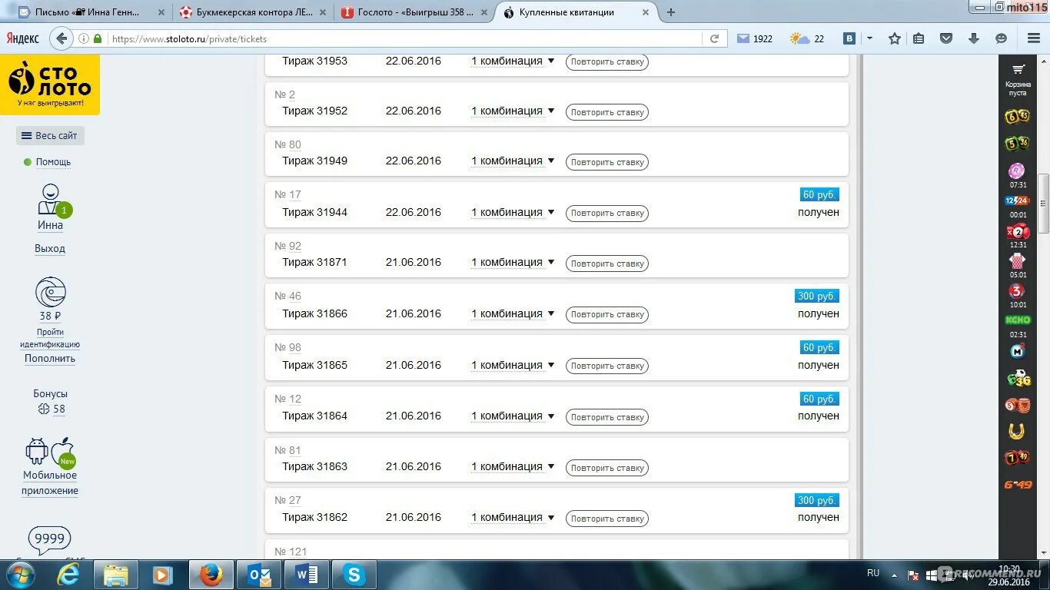Viewport: 1050px width, 590px height.
Task: Expand combinations for Тираж 31944
Action: click(513, 212)
